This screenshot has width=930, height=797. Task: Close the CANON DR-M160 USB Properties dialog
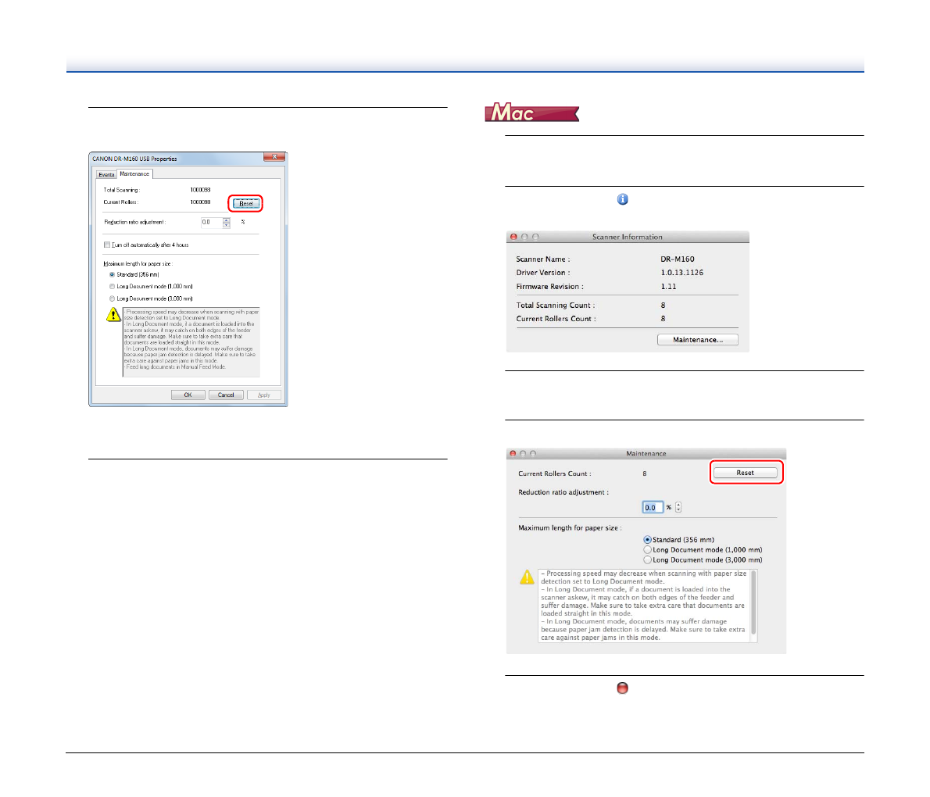[274, 158]
